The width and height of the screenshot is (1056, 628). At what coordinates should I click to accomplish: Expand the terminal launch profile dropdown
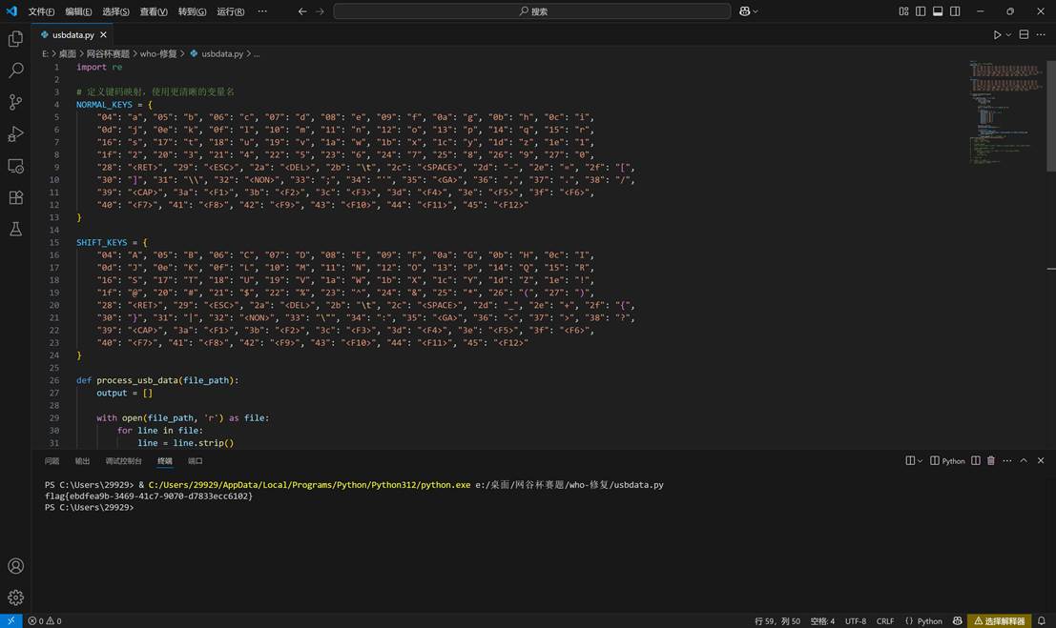click(x=919, y=460)
